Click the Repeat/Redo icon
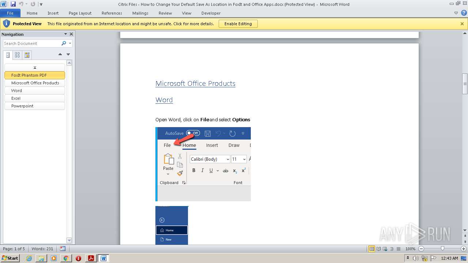Viewport: 468px width, 263px height. [33, 4]
